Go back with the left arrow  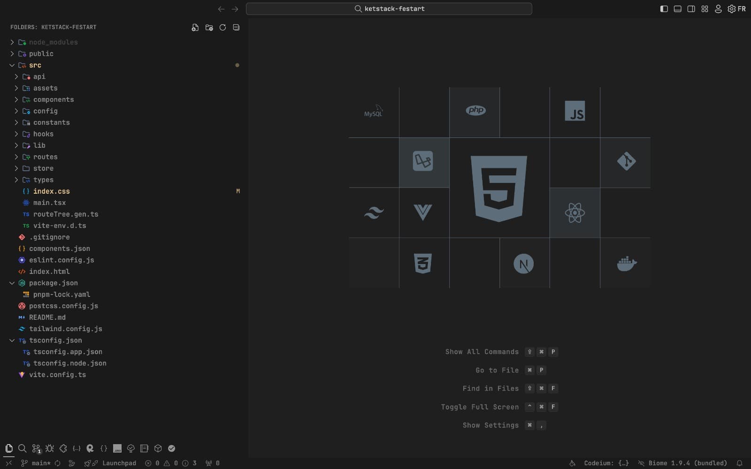pyautogui.click(x=221, y=9)
